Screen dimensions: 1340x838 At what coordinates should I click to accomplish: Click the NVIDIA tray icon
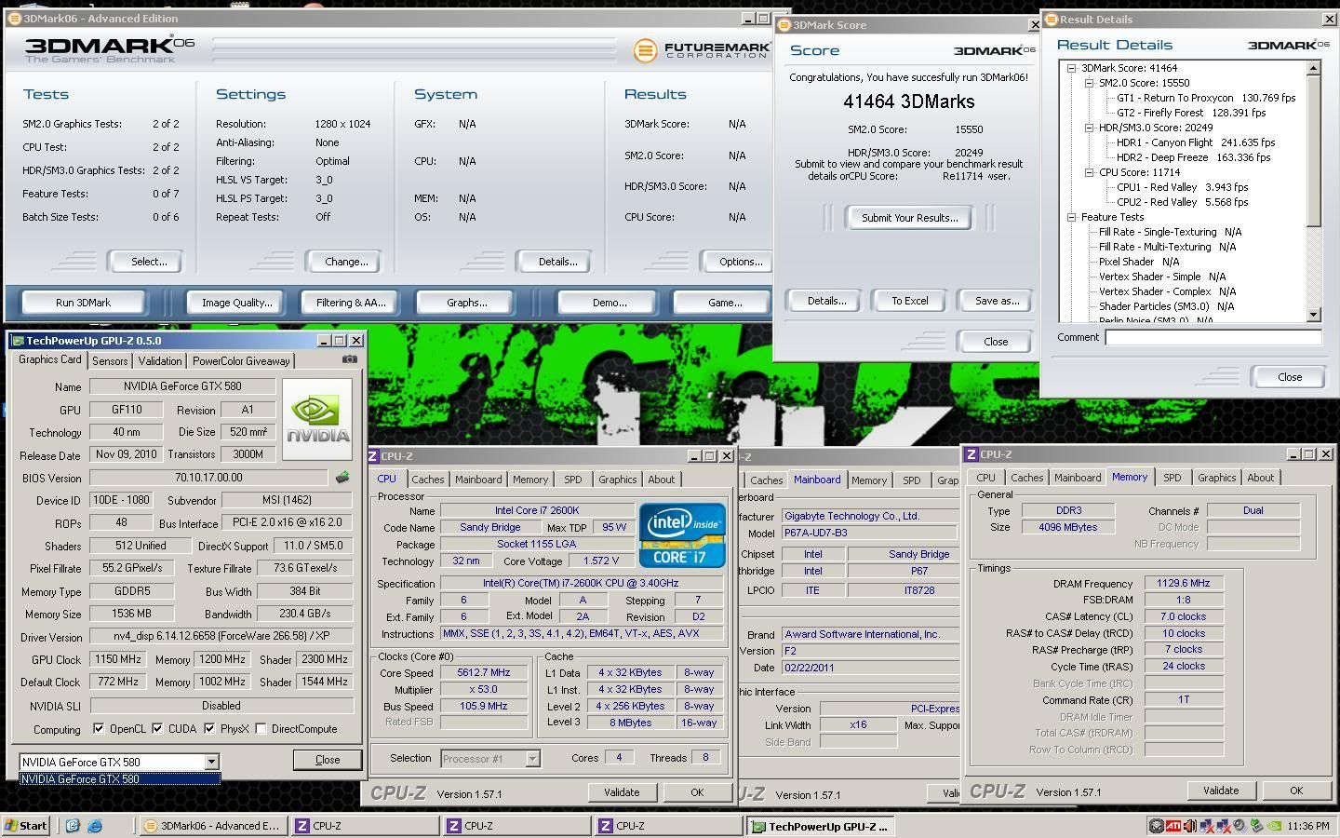(x=1273, y=825)
